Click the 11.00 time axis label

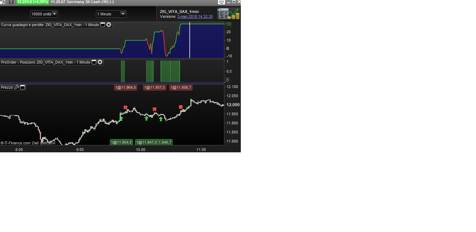(201, 150)
